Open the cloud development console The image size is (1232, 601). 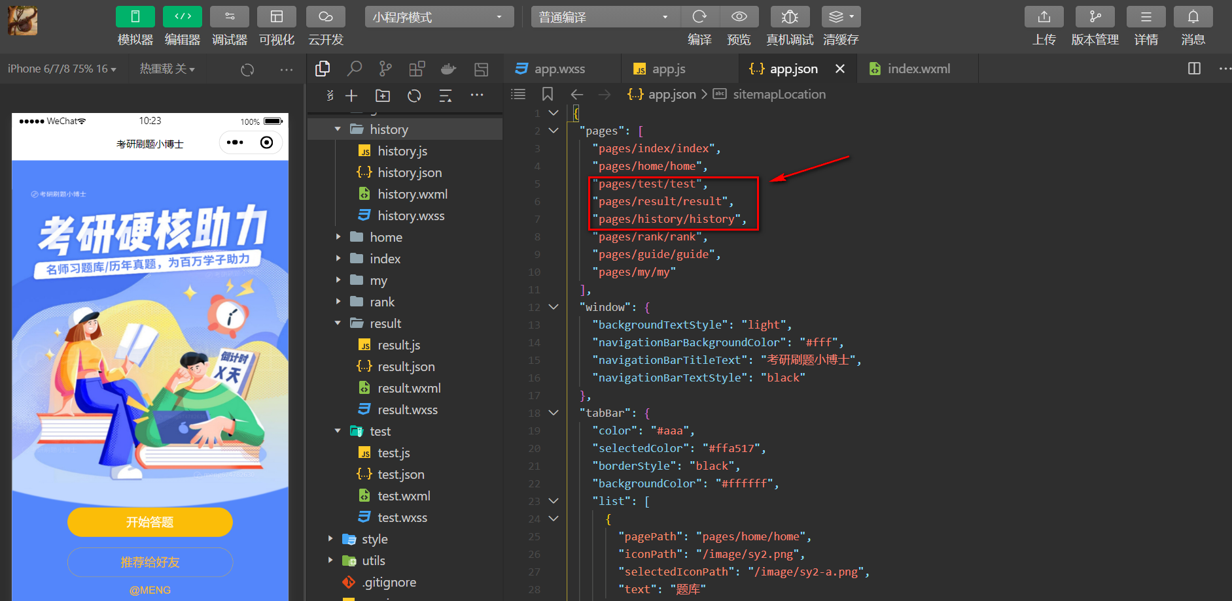[325, 17]
